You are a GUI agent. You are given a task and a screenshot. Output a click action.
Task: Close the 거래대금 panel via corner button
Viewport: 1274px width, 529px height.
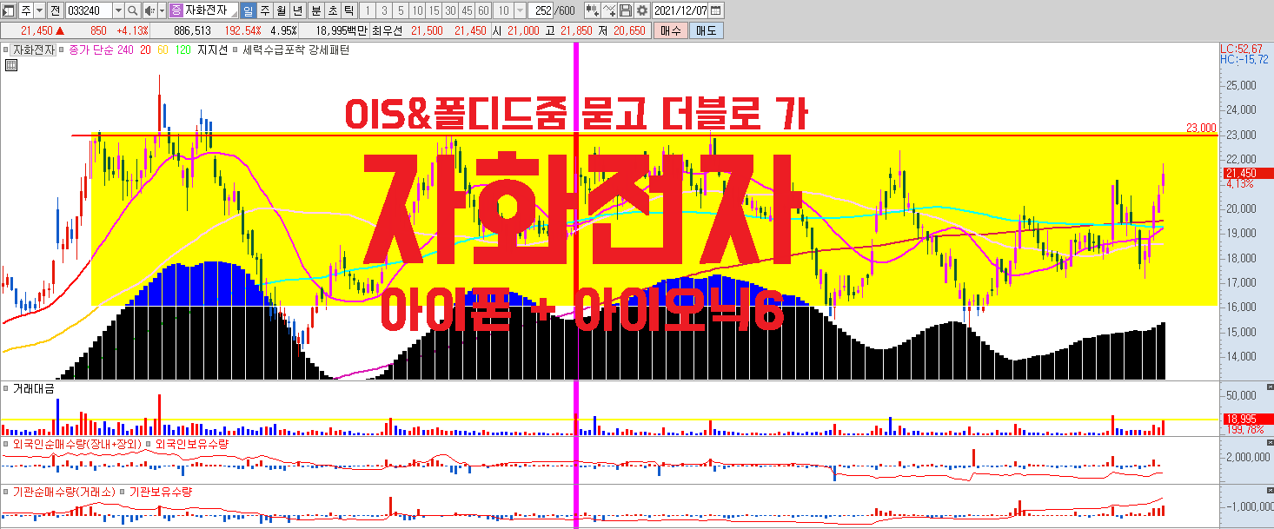1269,386
